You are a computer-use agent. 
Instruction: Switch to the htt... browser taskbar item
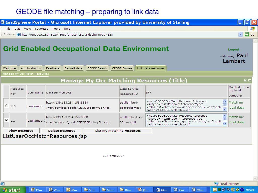point(198,190)
